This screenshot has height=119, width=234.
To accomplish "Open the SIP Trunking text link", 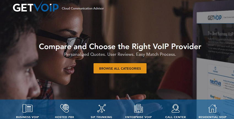I will click(101, 117).
